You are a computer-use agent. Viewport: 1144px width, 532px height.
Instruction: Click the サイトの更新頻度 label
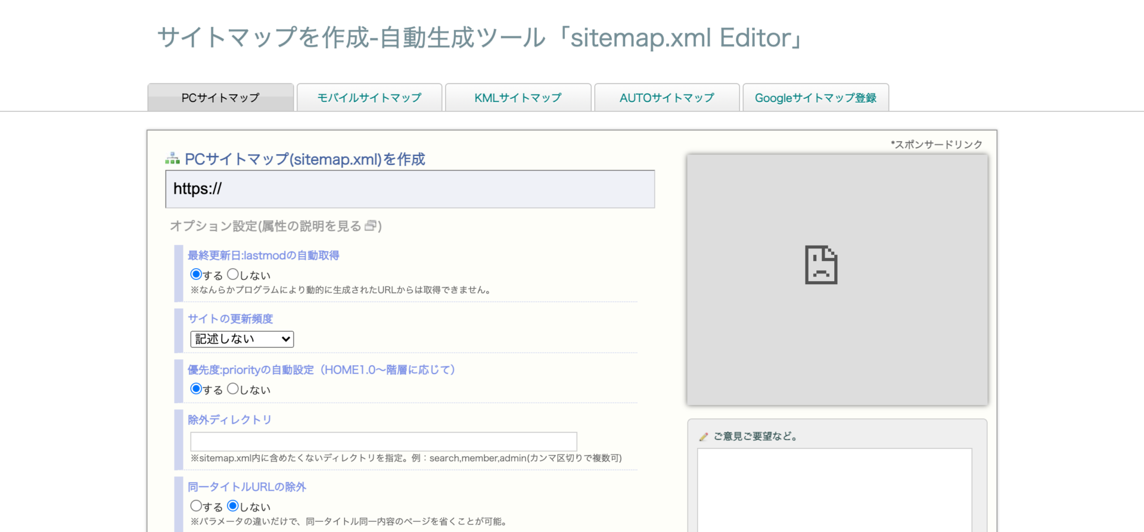[230, 319]
